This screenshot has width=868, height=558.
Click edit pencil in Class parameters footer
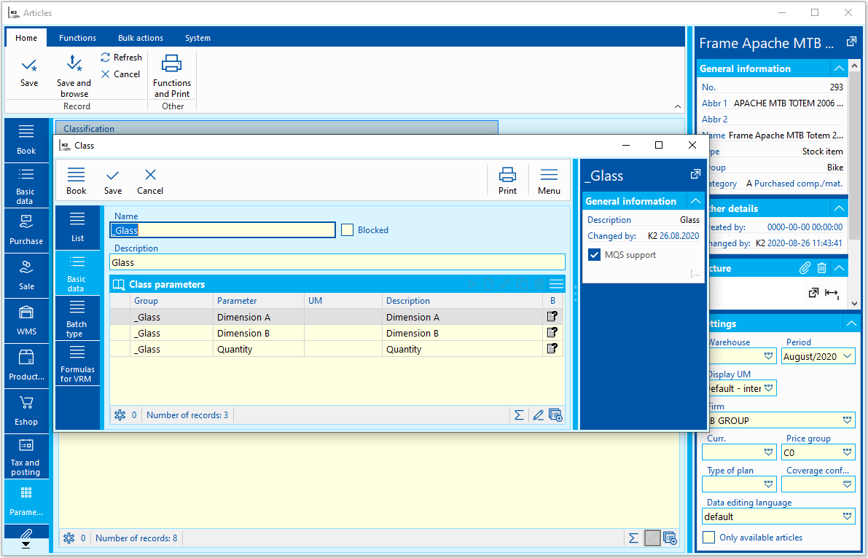point(538,415)
